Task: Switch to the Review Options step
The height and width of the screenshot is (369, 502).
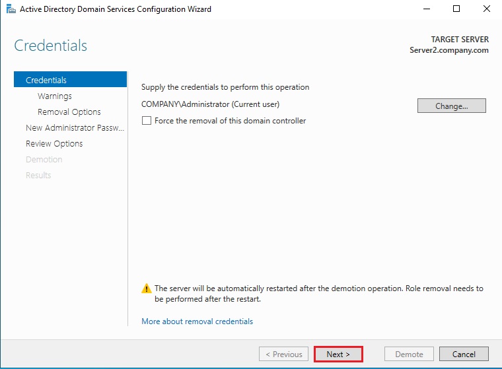Action: 54,143
